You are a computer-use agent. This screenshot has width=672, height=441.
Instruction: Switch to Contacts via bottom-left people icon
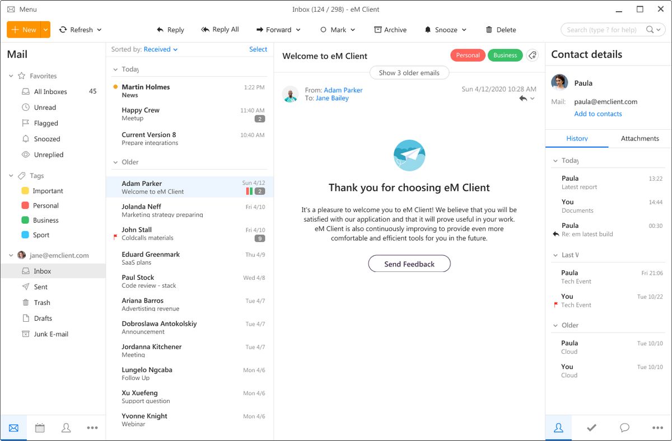coord(66,428)
